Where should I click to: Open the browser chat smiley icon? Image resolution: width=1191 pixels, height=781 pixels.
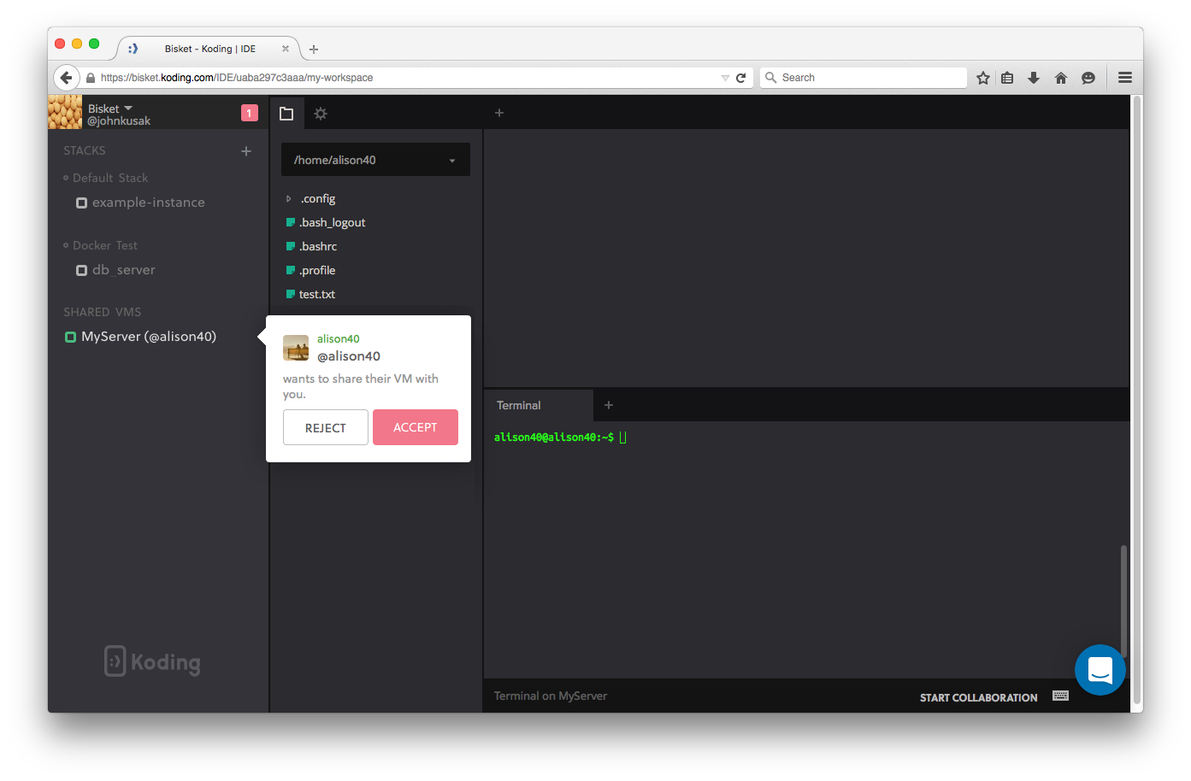pyautogui.click(x=1088, y=78)
